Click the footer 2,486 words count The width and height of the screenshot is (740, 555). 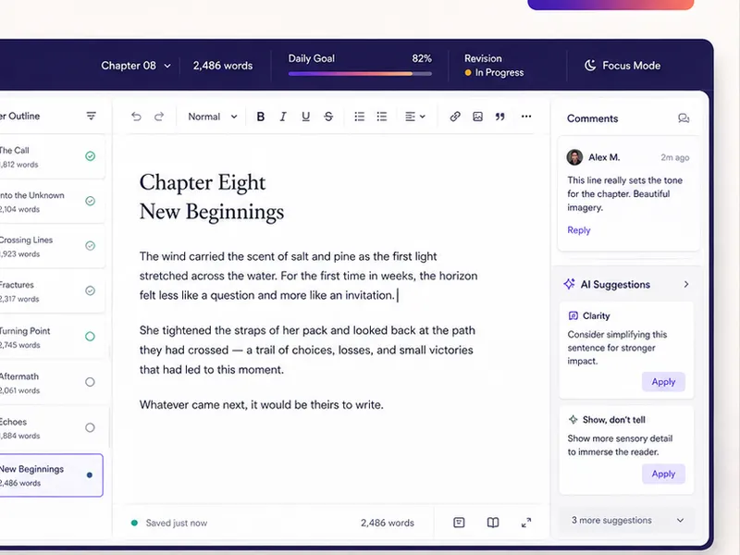pyautogui.click(x=388, y=523)
